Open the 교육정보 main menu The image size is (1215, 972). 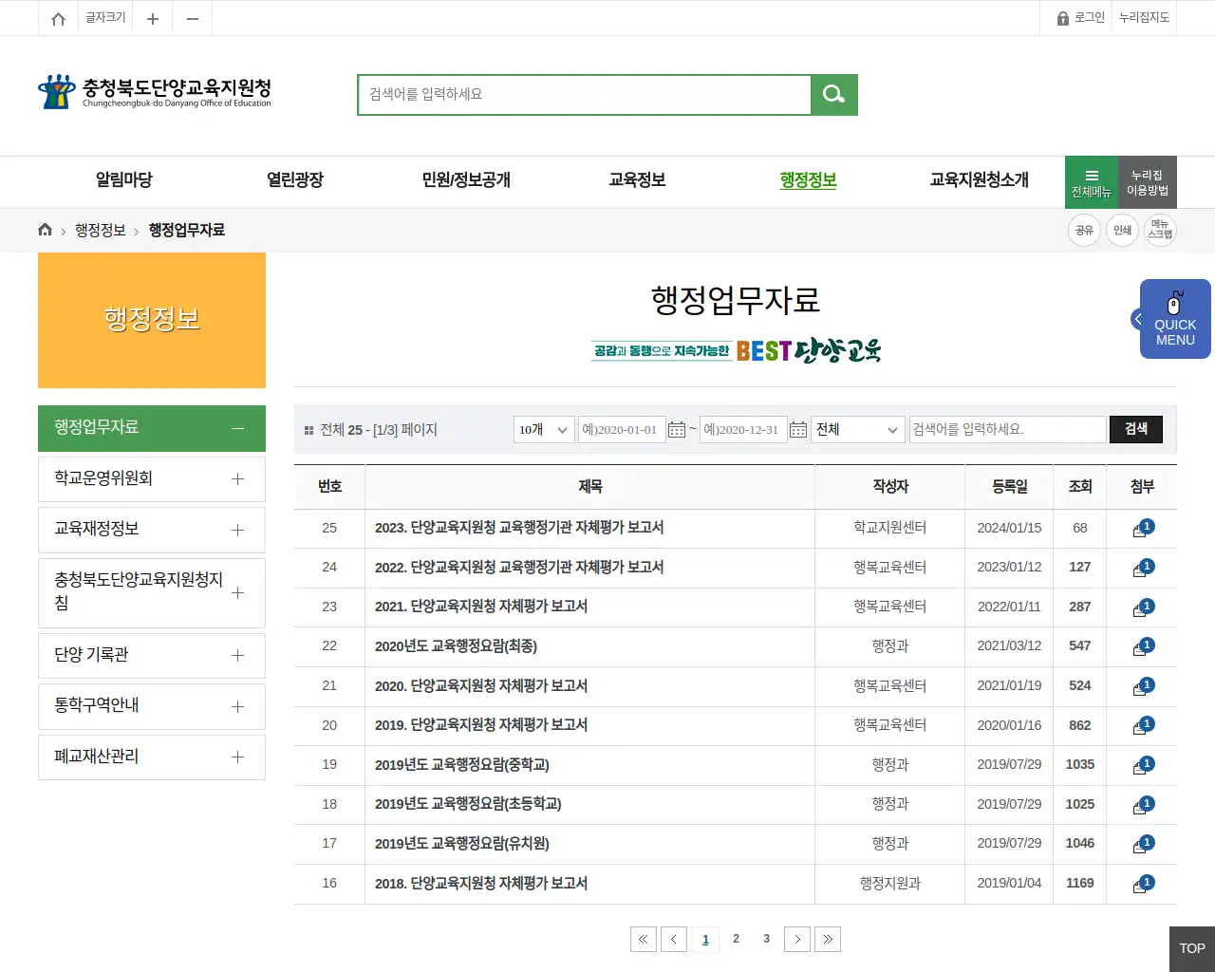[x=637, y=180]
